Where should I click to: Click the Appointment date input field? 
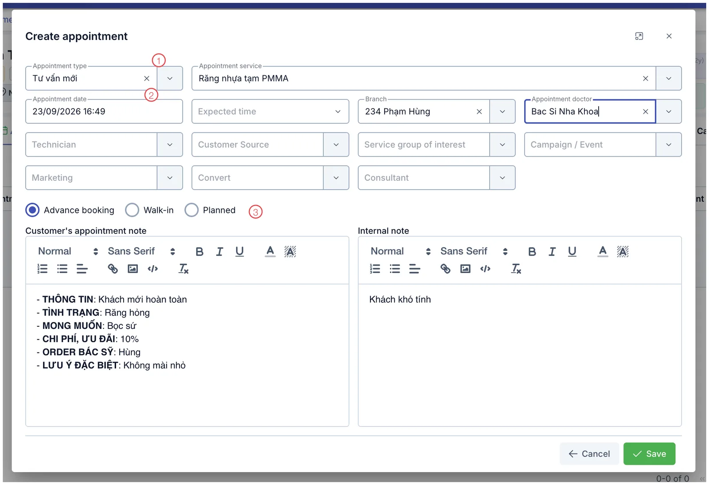[x=104, y=112]
